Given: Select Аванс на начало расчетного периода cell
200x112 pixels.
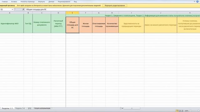Looking at the screenshot, I should 161,25.
